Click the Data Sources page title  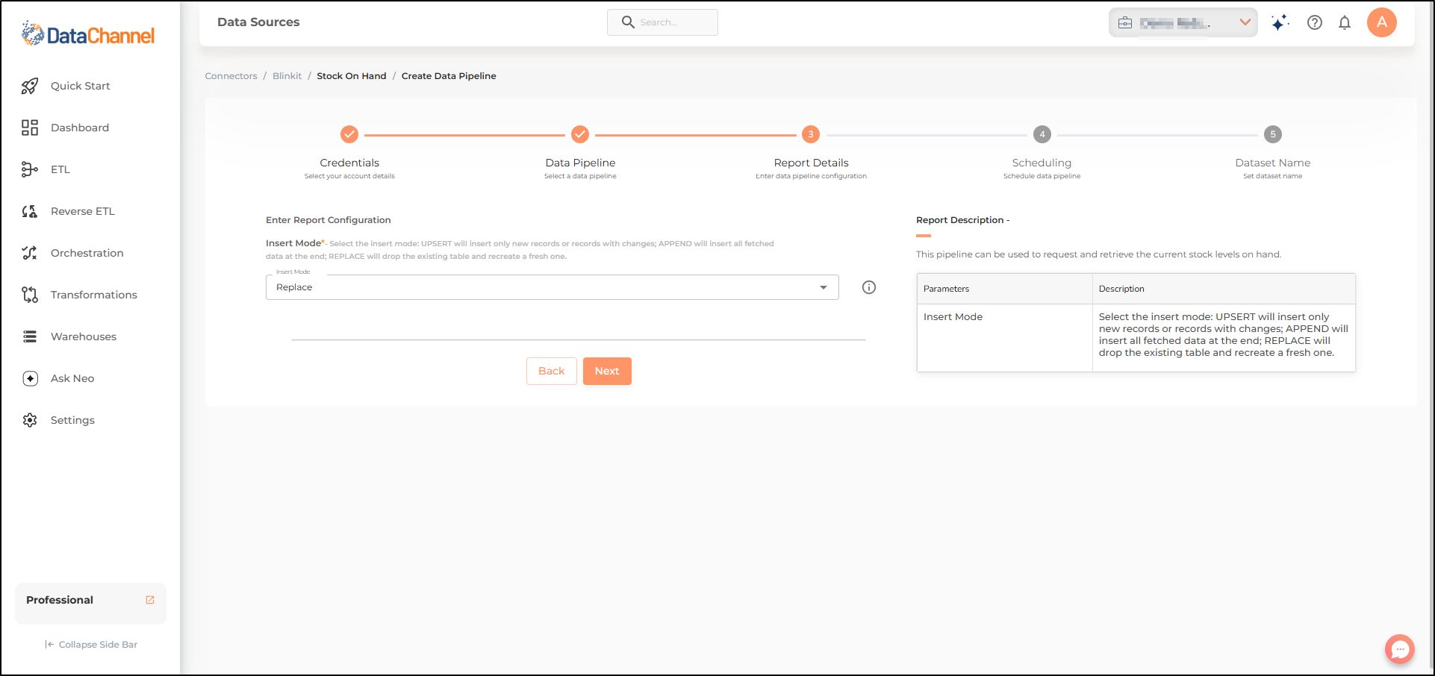[x=258, y=22]
